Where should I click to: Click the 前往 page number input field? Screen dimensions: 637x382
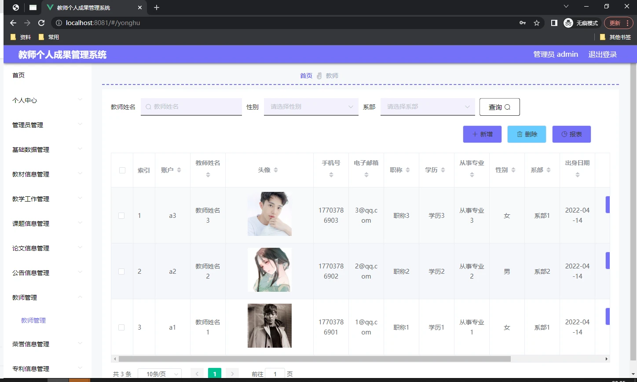coord(275,373)
